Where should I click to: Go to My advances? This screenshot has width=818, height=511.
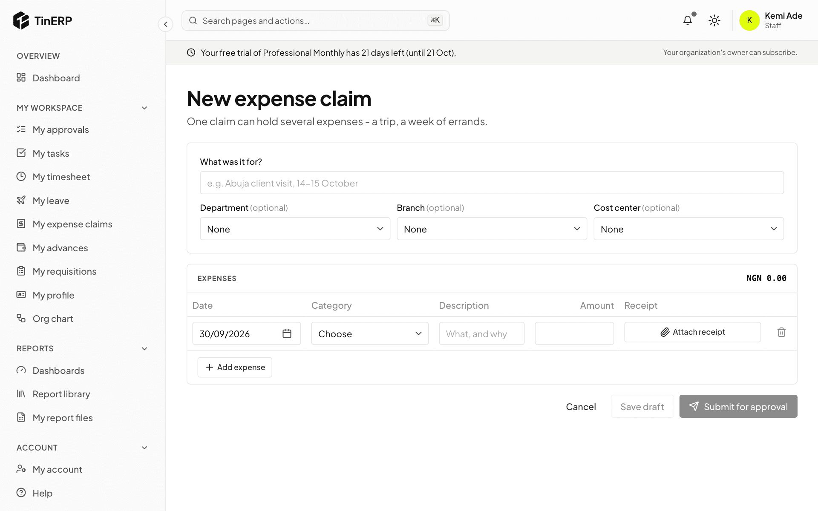pyautogui.click(x=83, y=248)
